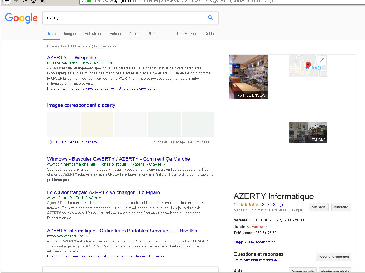The height and width of the screenshot is (273, 365).
Task: Expand the arrow after commentcamarche.net Clavier breadcrumb
Action: (164, 165)
